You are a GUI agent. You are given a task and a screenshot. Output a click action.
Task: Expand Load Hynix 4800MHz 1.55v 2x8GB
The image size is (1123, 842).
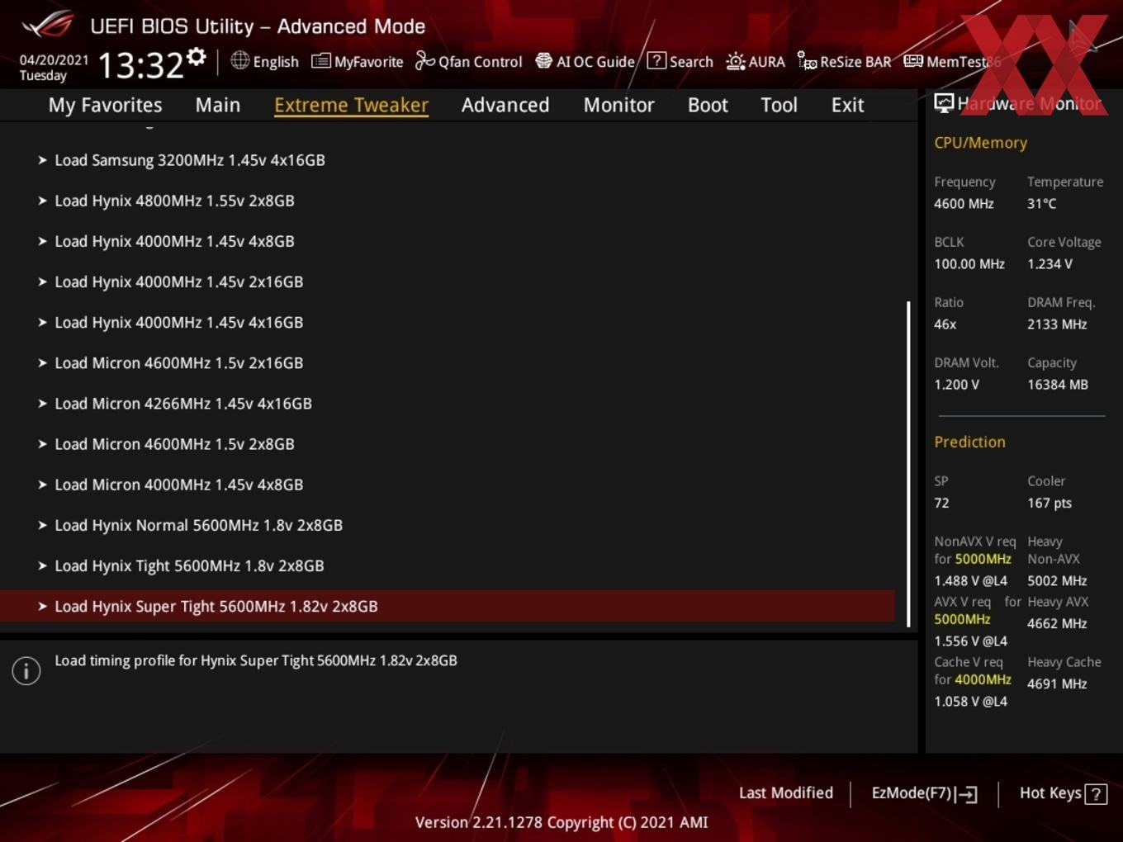click(x=447, y=201)
